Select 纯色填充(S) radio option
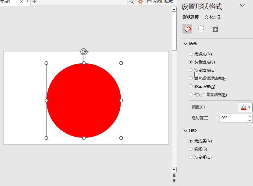Screen dimensions: 253x186 191,62
